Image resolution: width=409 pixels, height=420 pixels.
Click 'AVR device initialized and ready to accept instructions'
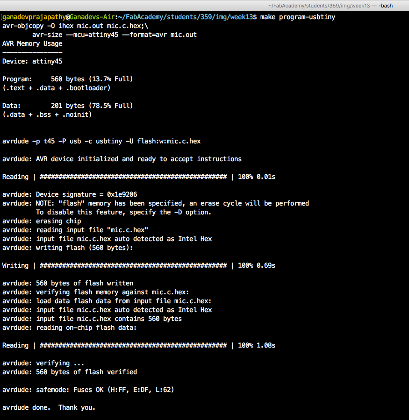(139, 159)
